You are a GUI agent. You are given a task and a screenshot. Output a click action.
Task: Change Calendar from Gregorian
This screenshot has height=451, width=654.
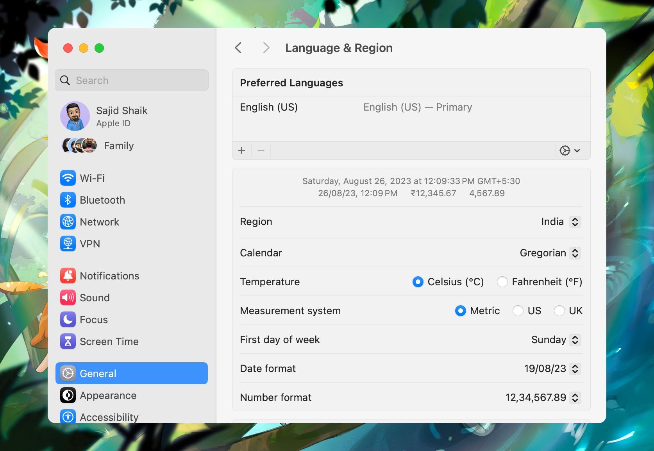tap(575, 253)
